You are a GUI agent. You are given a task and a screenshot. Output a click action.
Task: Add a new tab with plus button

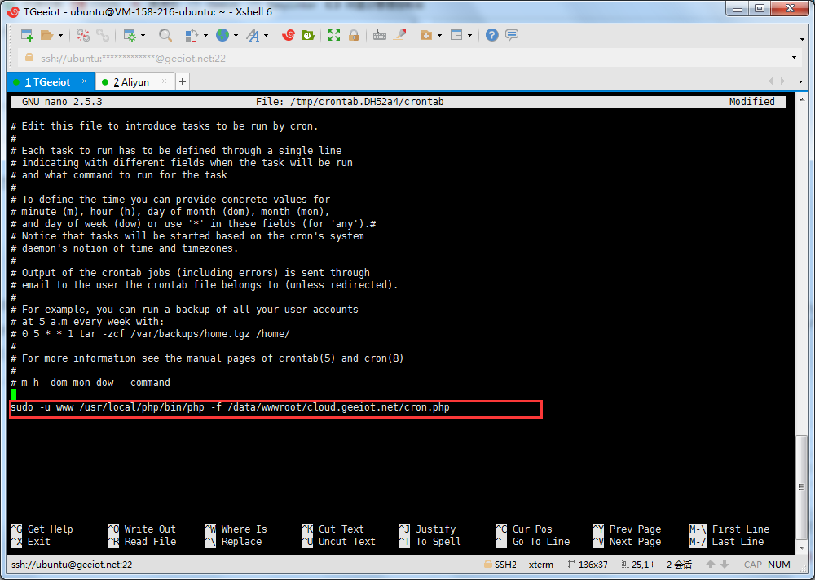183,81
